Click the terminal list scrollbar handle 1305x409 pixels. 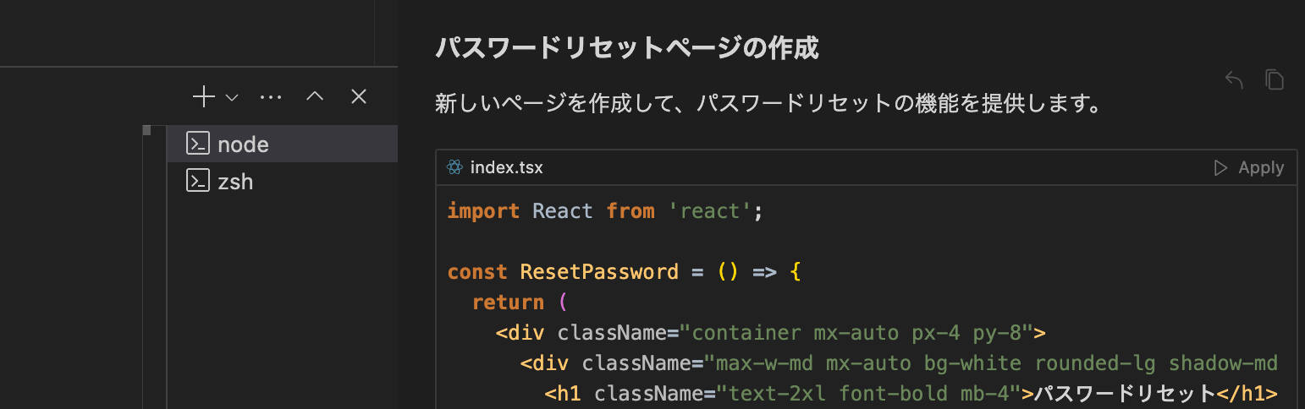tap(147, 130)
